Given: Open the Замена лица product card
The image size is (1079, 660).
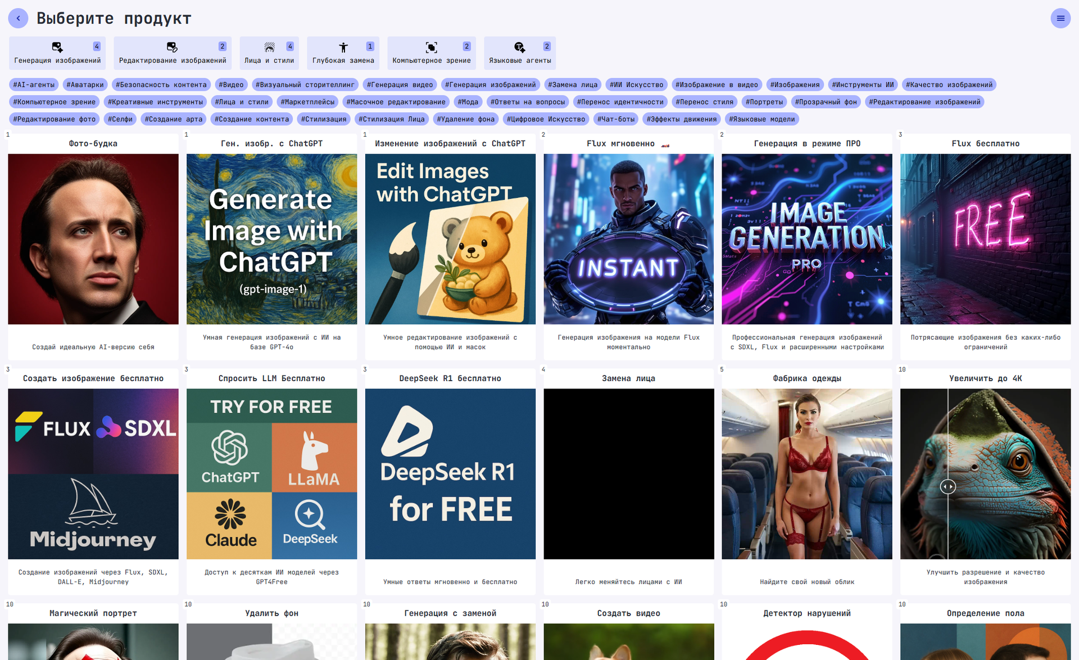Looking at the screenshot, I should 628,482.
